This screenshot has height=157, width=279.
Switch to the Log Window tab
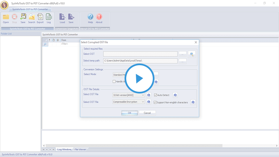click(64, 150)
